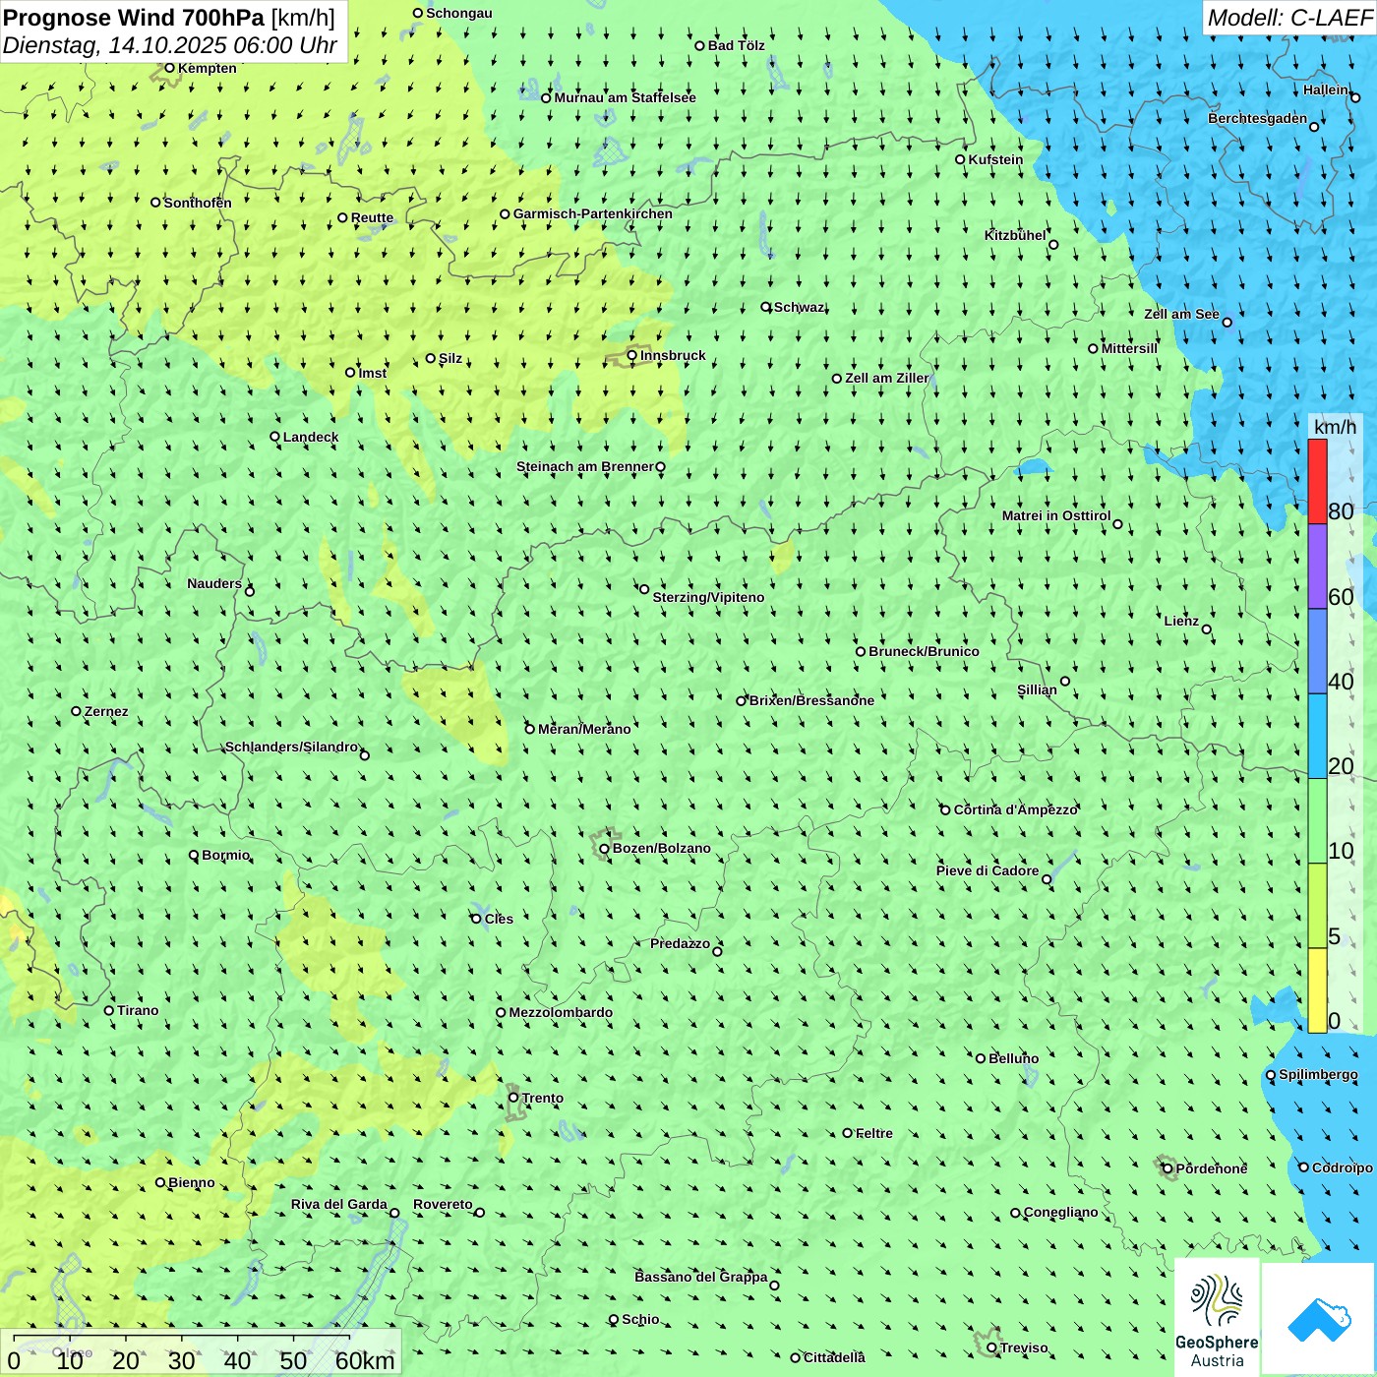
Task: Select the Kufstein location marker
Action: (961, 159)
